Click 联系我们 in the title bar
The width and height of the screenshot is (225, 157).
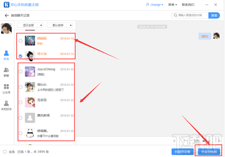click(x=188, y=5)
